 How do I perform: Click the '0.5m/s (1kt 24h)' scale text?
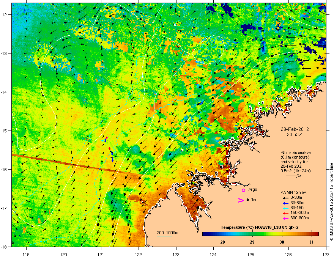(295, 171)
